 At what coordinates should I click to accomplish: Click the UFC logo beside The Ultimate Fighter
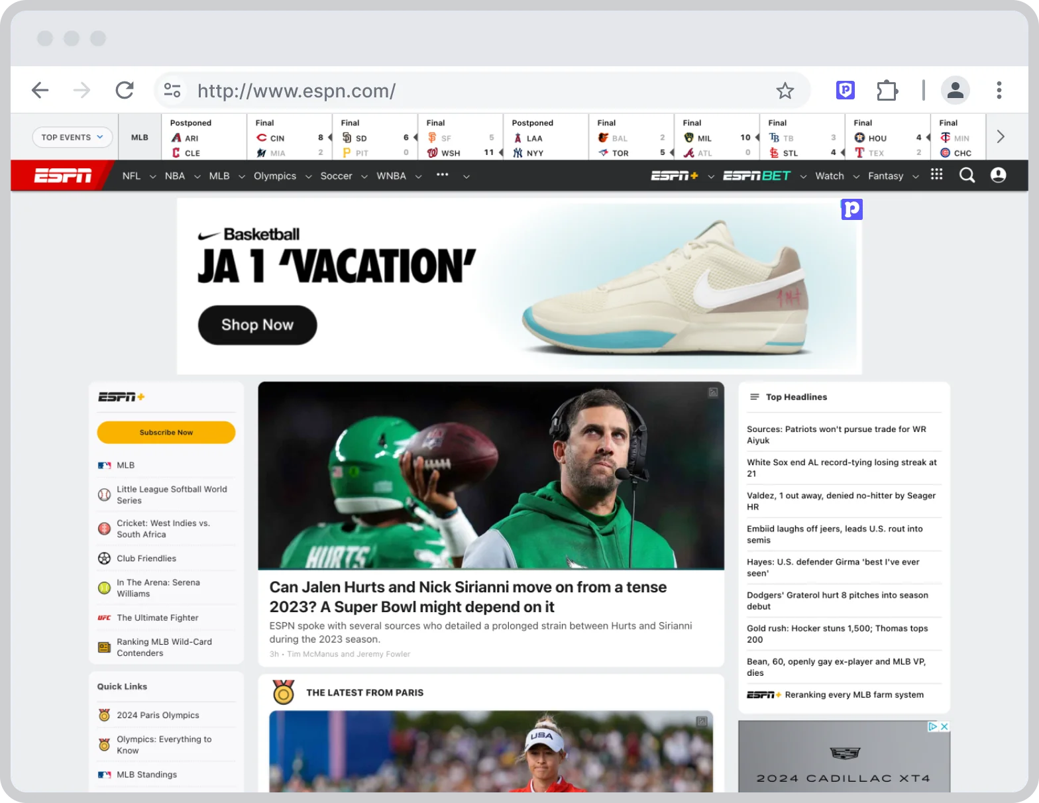coord(104,617)
